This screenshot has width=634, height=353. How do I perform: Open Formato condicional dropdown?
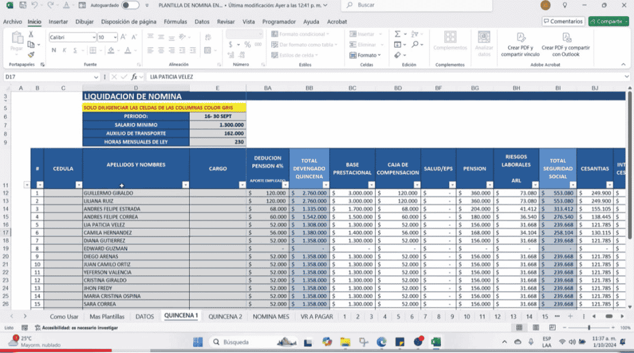pos(300,34)
